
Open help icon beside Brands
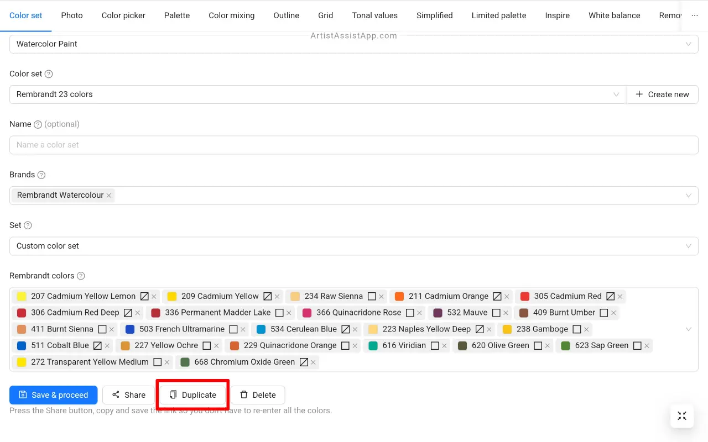pos(41,175)
